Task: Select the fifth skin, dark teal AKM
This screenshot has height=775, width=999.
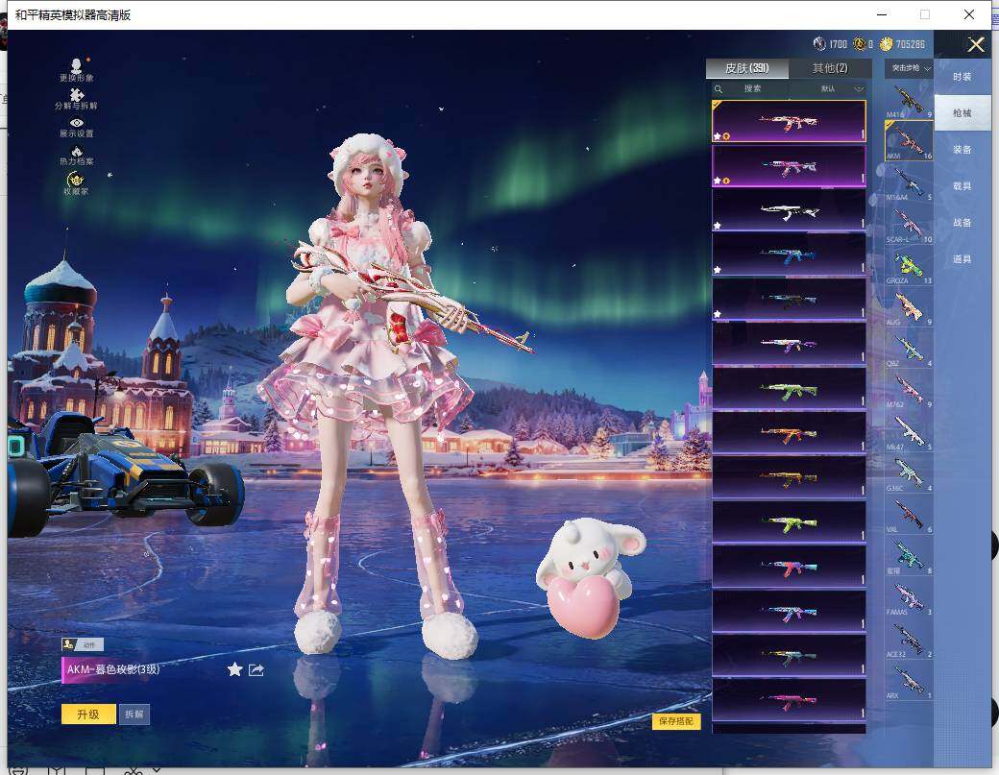Action: [789, 300]
